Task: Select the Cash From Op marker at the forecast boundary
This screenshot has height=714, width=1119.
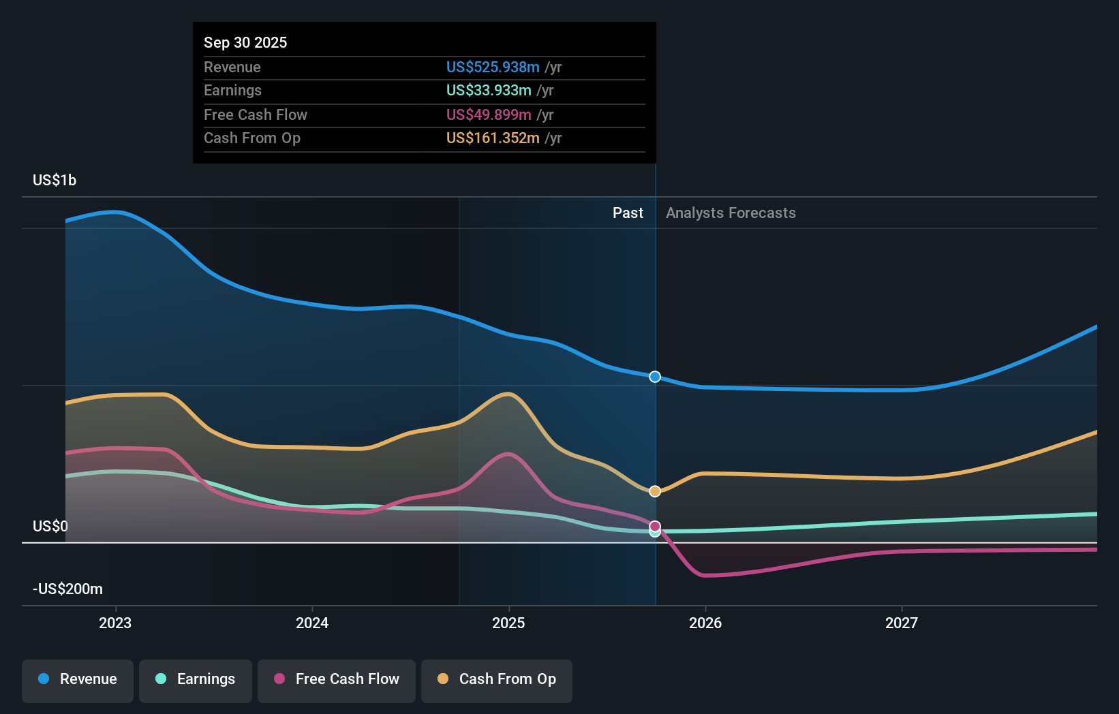Action: pos(655,491)
